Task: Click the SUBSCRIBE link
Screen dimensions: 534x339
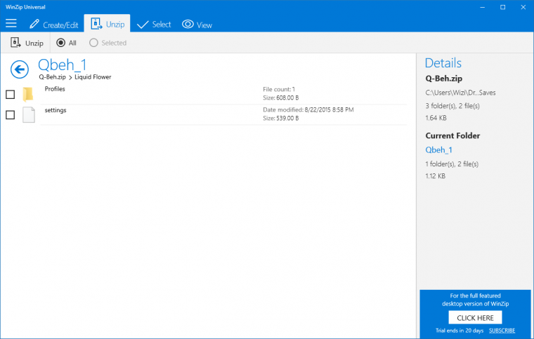Action: 502,331
